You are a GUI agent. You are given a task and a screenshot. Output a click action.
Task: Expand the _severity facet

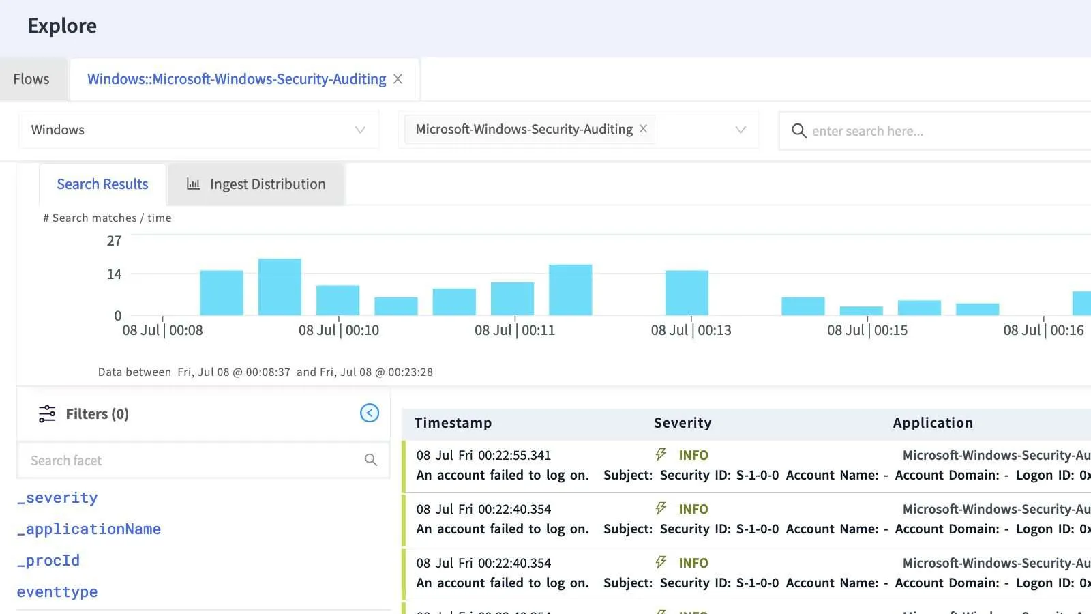click(x=57, y=498)
